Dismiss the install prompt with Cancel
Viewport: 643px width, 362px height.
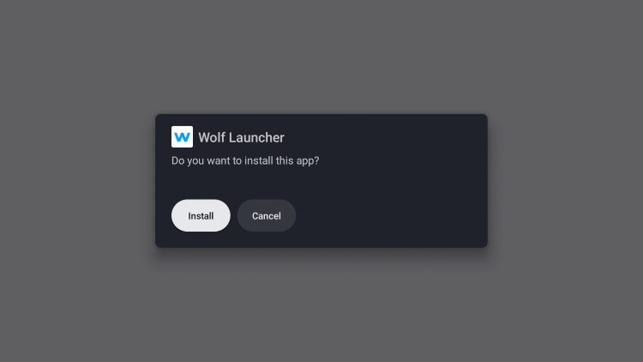point(267,215)
